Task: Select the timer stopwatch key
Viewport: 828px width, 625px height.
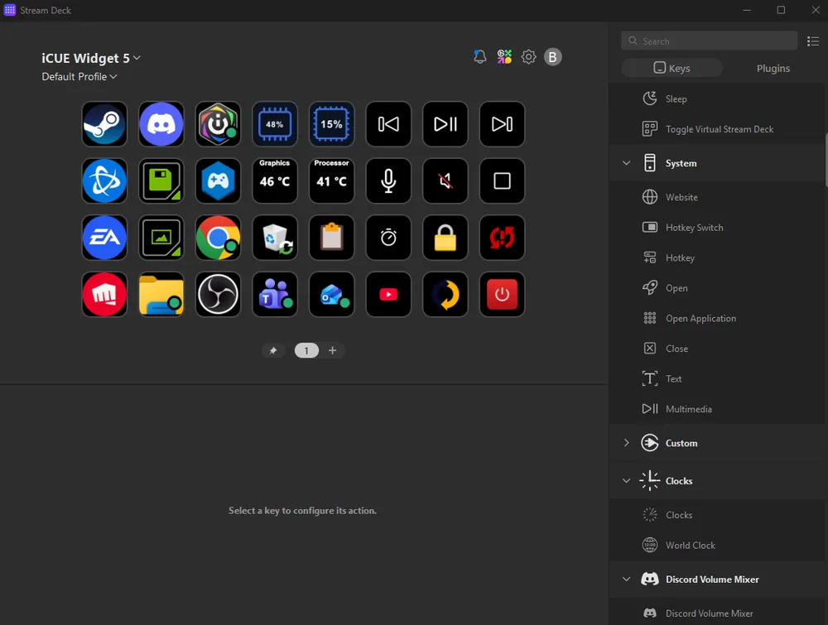Action: tap(388, 238)
